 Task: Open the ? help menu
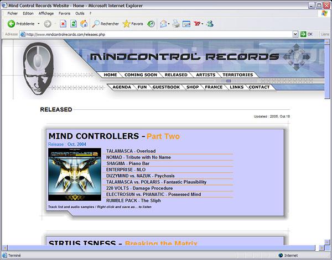pos(90,13)
